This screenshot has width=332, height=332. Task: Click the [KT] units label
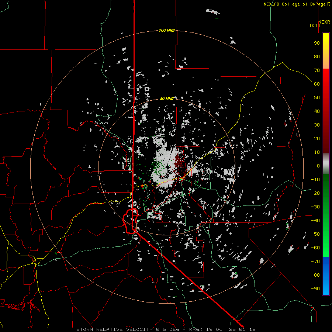coord(314,25)
